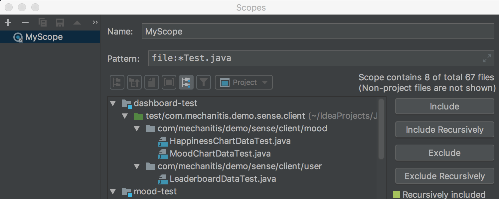This screenshot has width=499, height=199.
Task: Click the file tree vertical scrollbar
Action: 382,129
